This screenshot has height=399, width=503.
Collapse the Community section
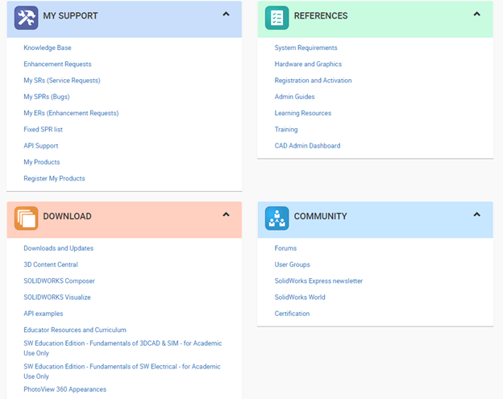coord(477,214)
